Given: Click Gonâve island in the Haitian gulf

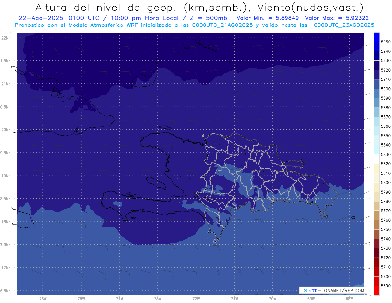Looking at the screenshot, I should point(156,182).
